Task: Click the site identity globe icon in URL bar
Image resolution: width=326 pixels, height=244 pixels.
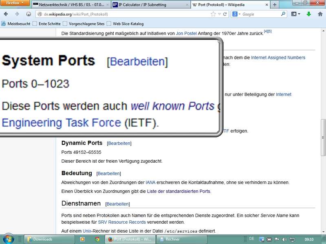Action: pos(40,14)
